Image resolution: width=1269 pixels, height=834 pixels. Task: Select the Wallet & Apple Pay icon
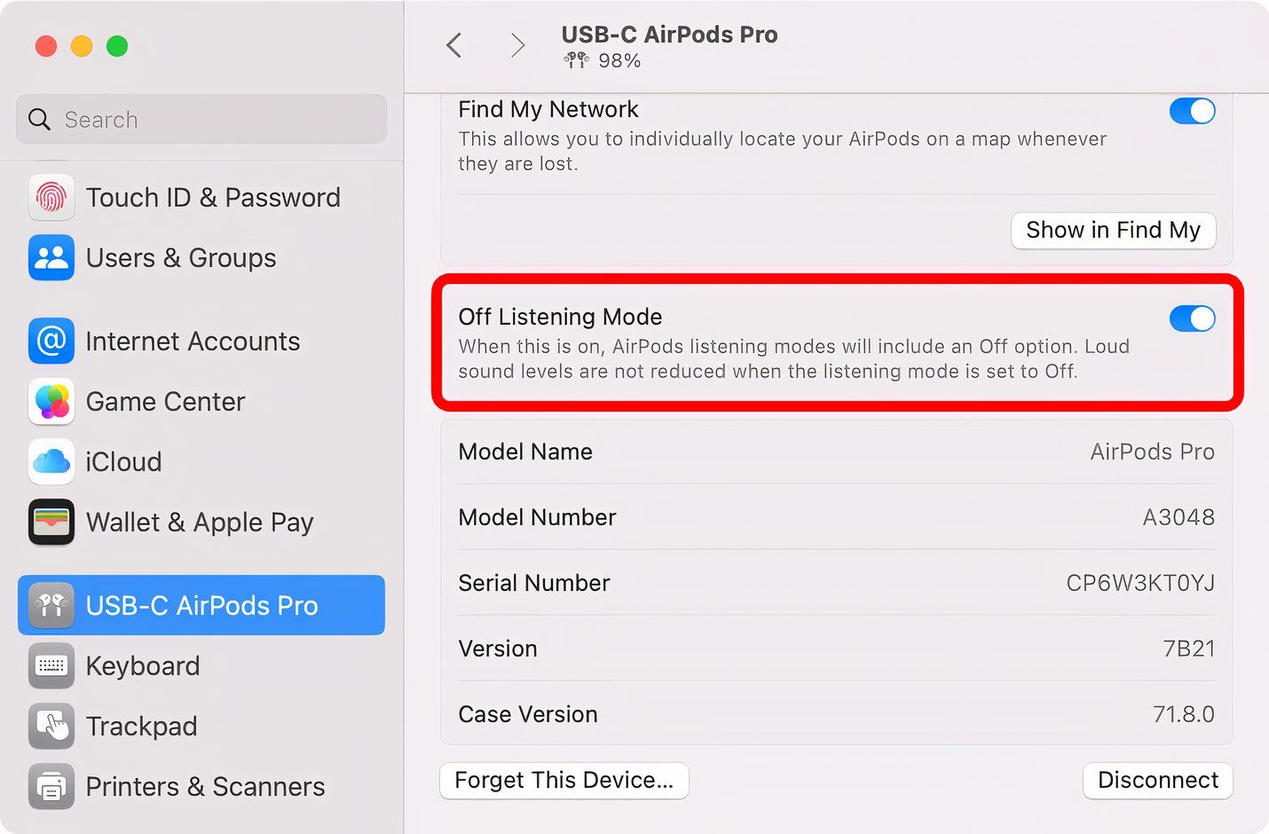pos(51,522)
